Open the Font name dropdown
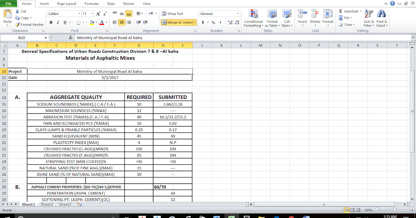Viewport: 416px width, 218px height. [79, 13]
